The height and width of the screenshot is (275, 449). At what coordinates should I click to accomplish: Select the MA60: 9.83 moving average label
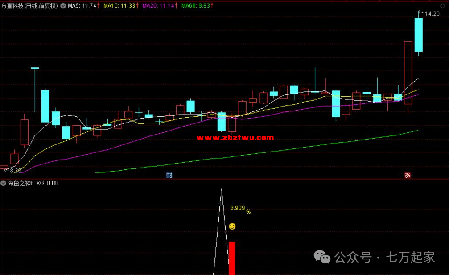196,6
